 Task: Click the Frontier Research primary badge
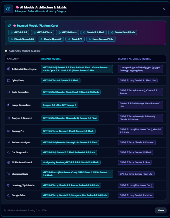[70, 118]
